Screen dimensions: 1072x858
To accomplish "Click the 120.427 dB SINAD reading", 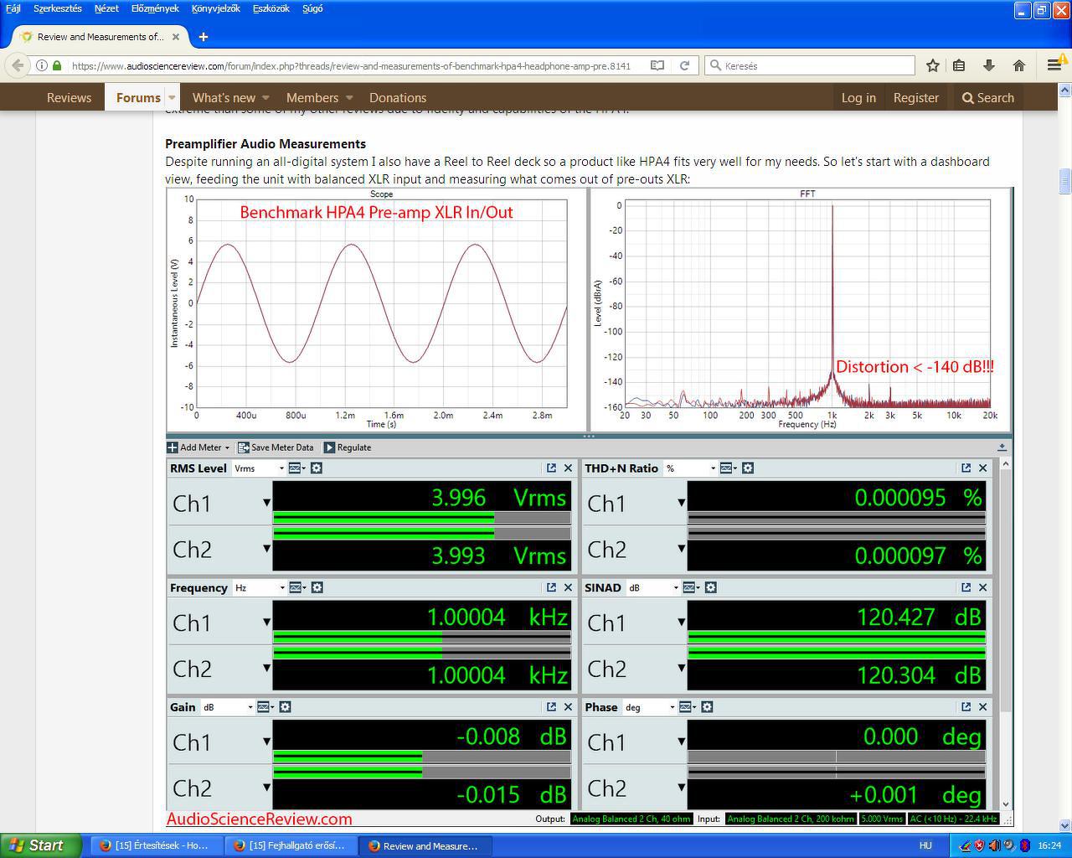I will coord(919,618).
